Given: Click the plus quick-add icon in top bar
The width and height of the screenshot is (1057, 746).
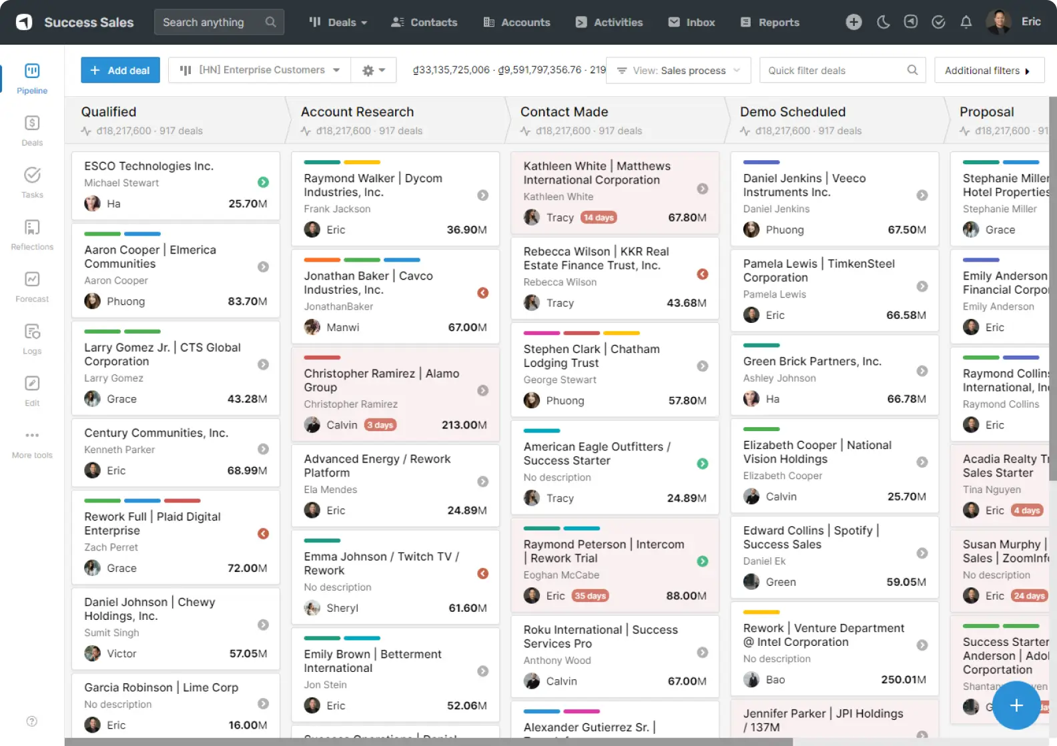Looking at the screenshot, I should (853, 22).
